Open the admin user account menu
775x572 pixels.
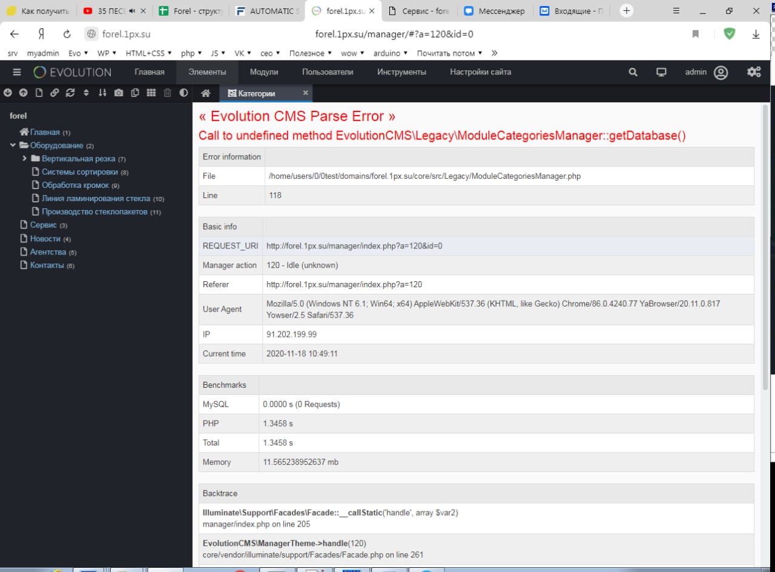tap(707, 72)
